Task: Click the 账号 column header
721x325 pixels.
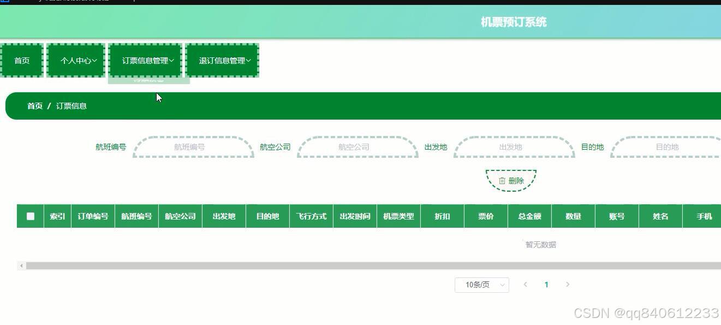Action: (x=617, y=216)
